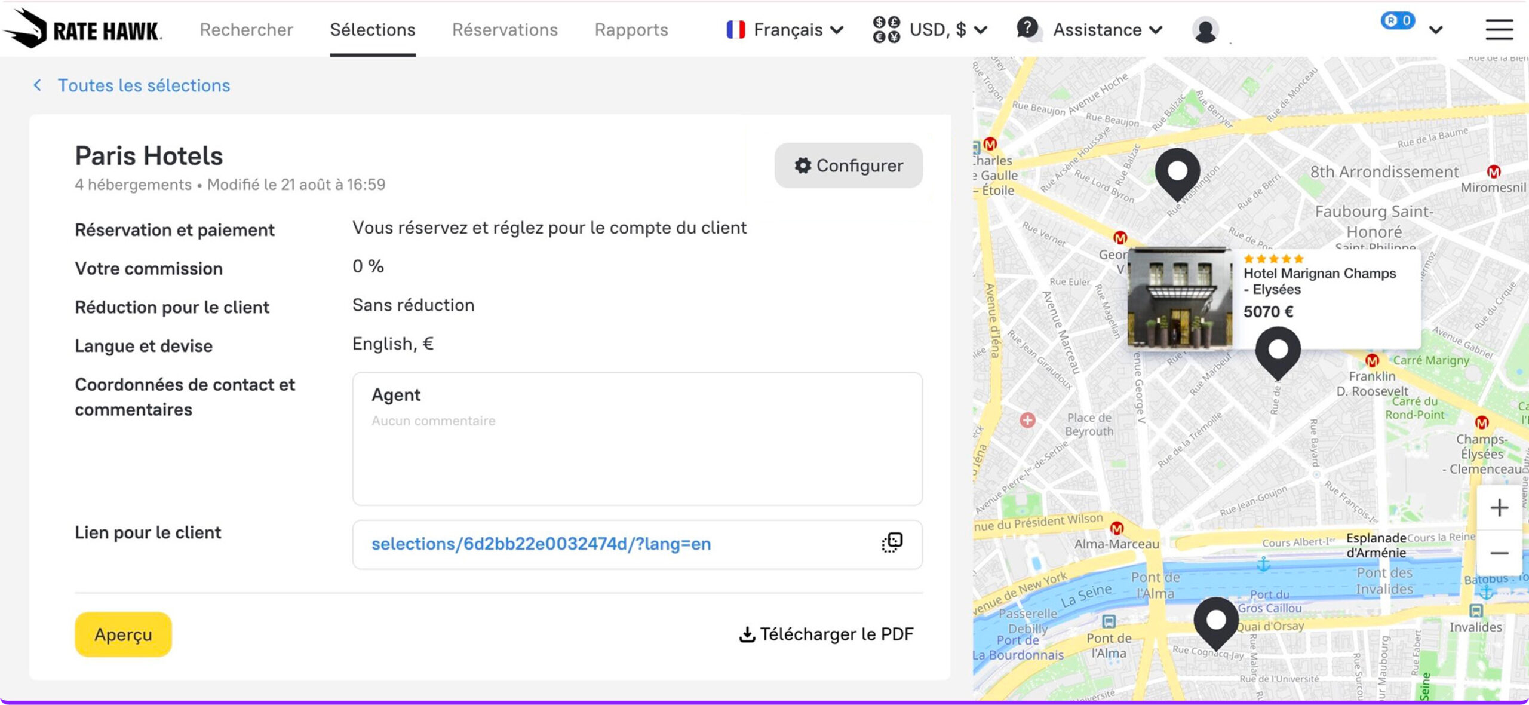Click the map pin below Hotel Marignan card
Screen dimensions: 1529x705
click(1278, 351)
